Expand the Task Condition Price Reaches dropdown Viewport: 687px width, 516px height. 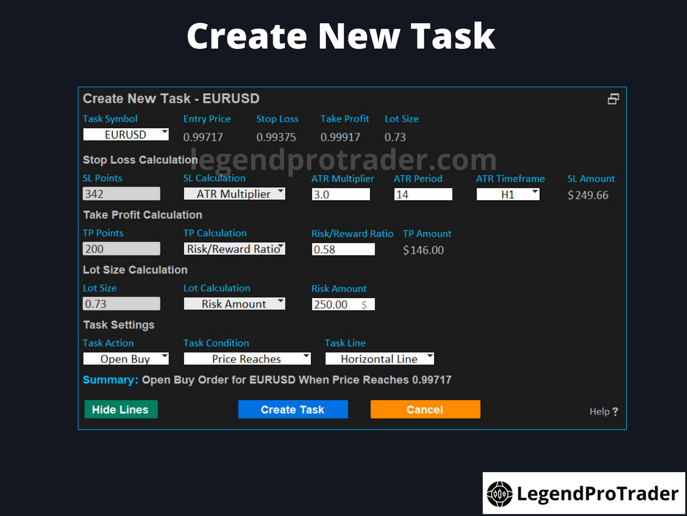click(x=247, y=359)
